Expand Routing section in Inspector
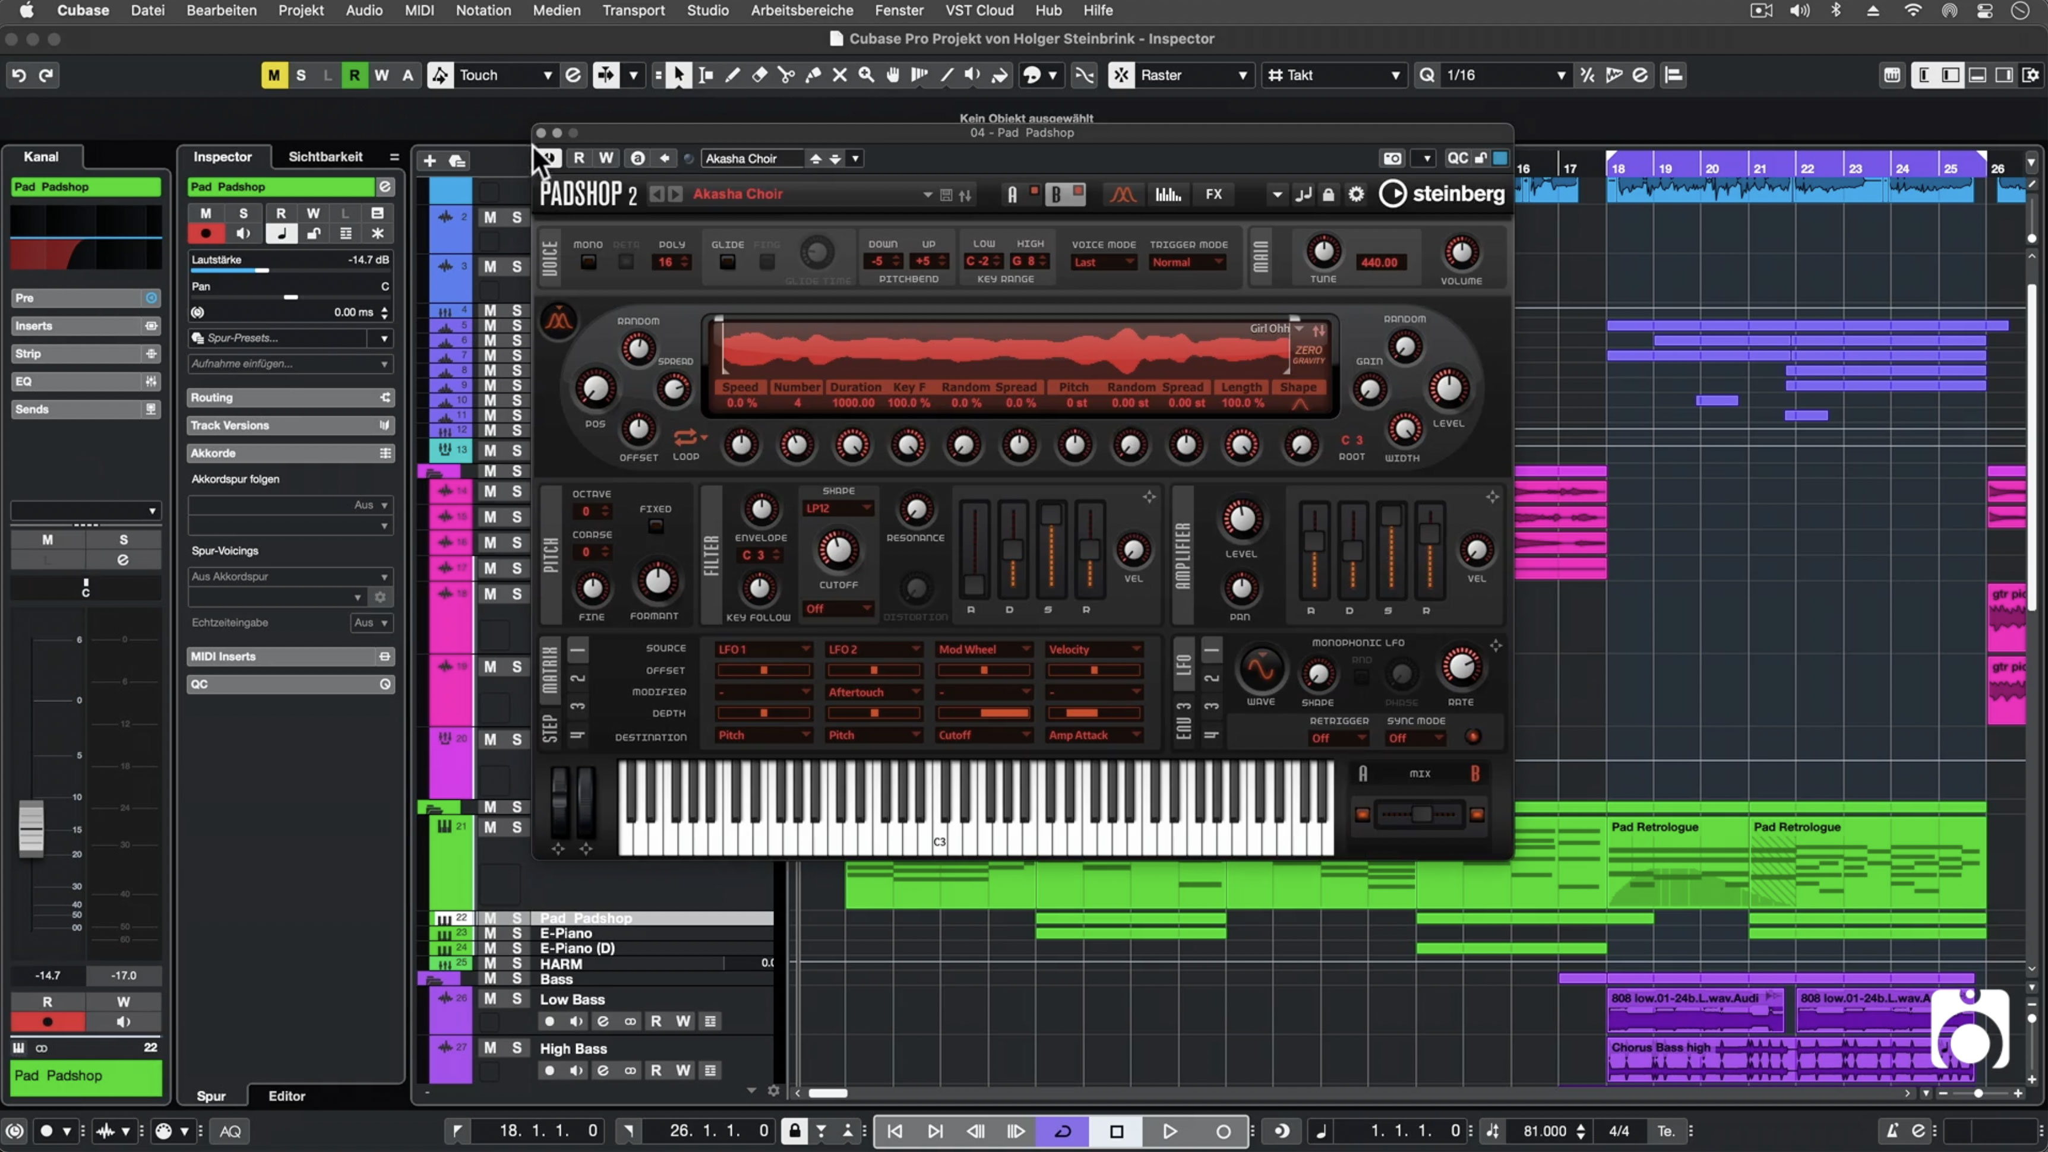The image size is (2048, 1152). (x=290, y=397)
